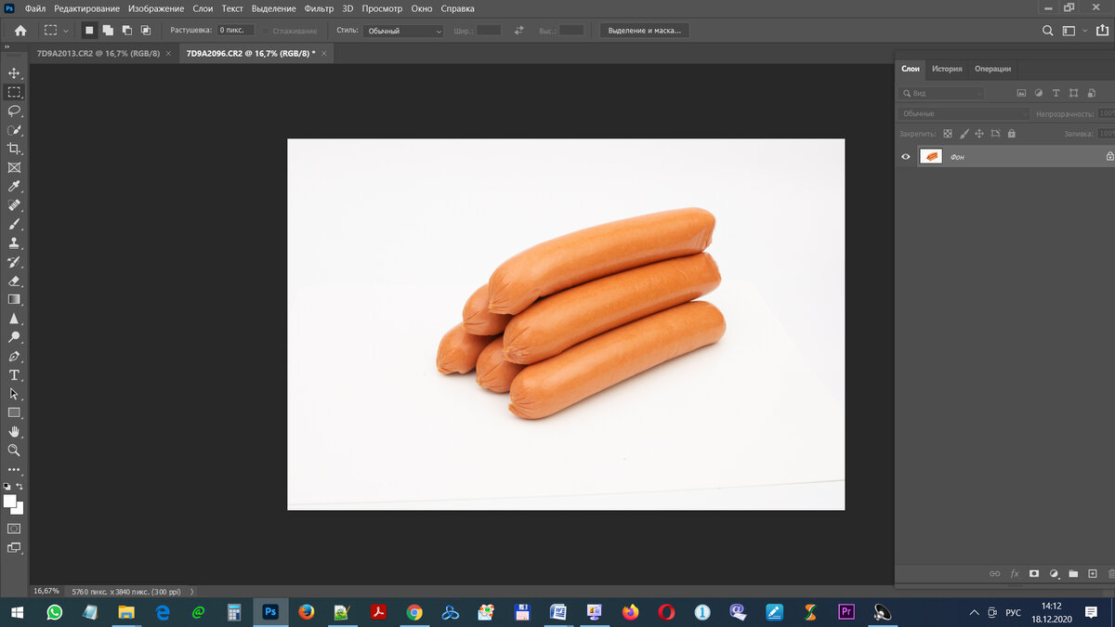This screenshot has width=1115, height=627.
Task: Open the Выделение menu
Action: [274, 8]
